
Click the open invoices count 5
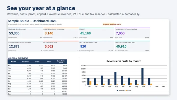coord(41,51)
